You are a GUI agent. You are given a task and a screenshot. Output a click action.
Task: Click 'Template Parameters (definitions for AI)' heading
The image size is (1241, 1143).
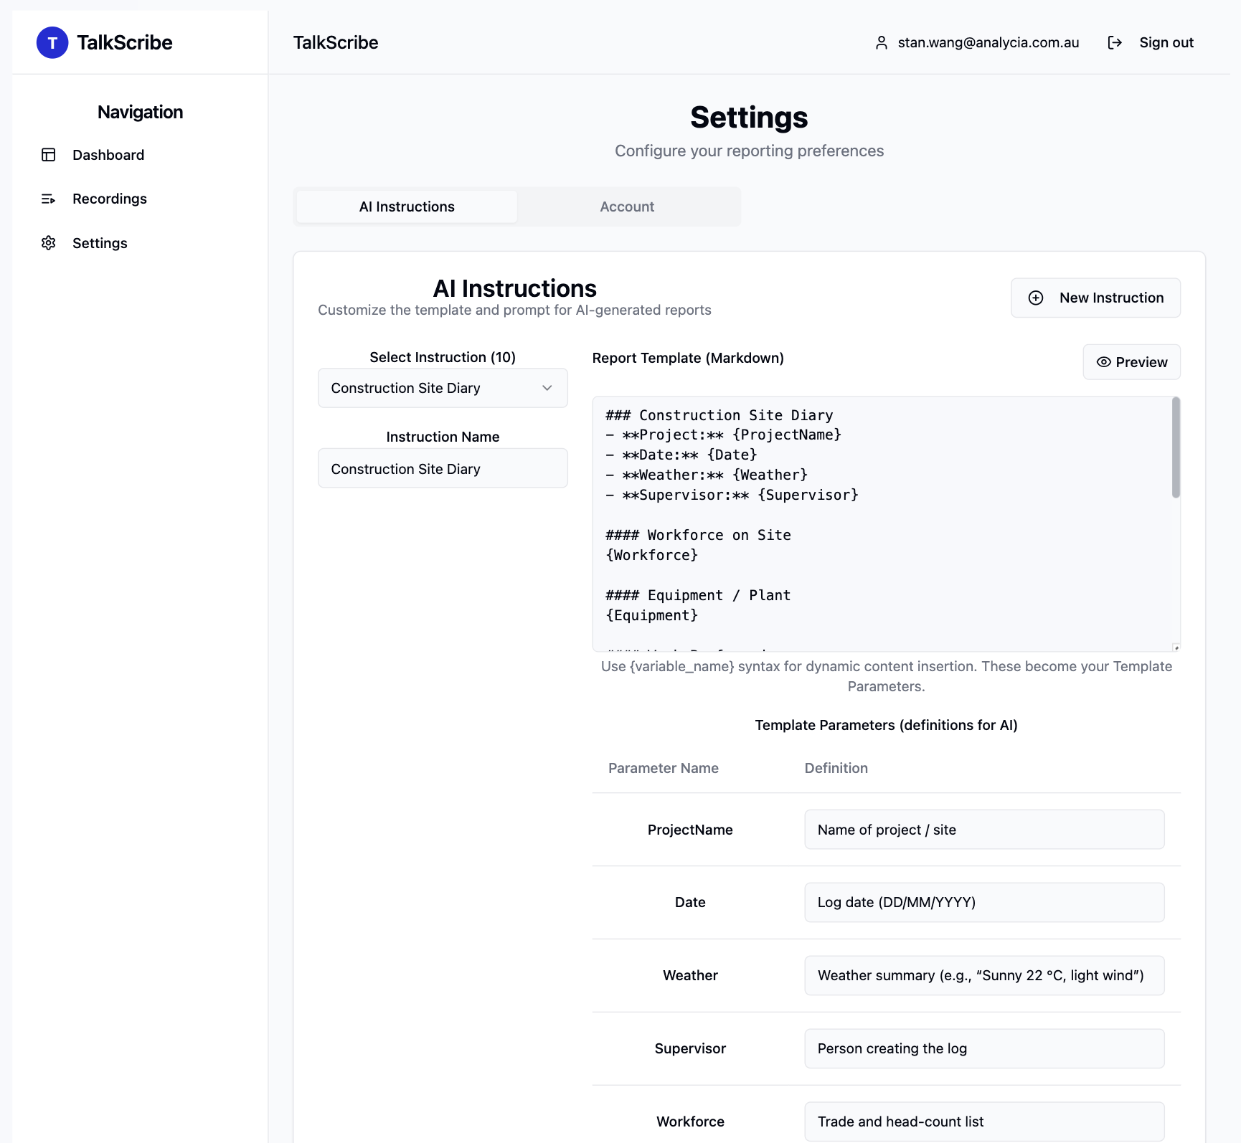pyautogui.click(x=887, y=725)
